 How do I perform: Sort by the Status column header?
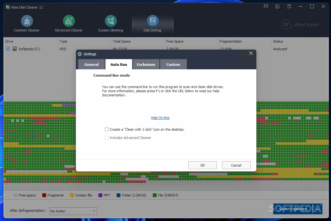[298, 41]
